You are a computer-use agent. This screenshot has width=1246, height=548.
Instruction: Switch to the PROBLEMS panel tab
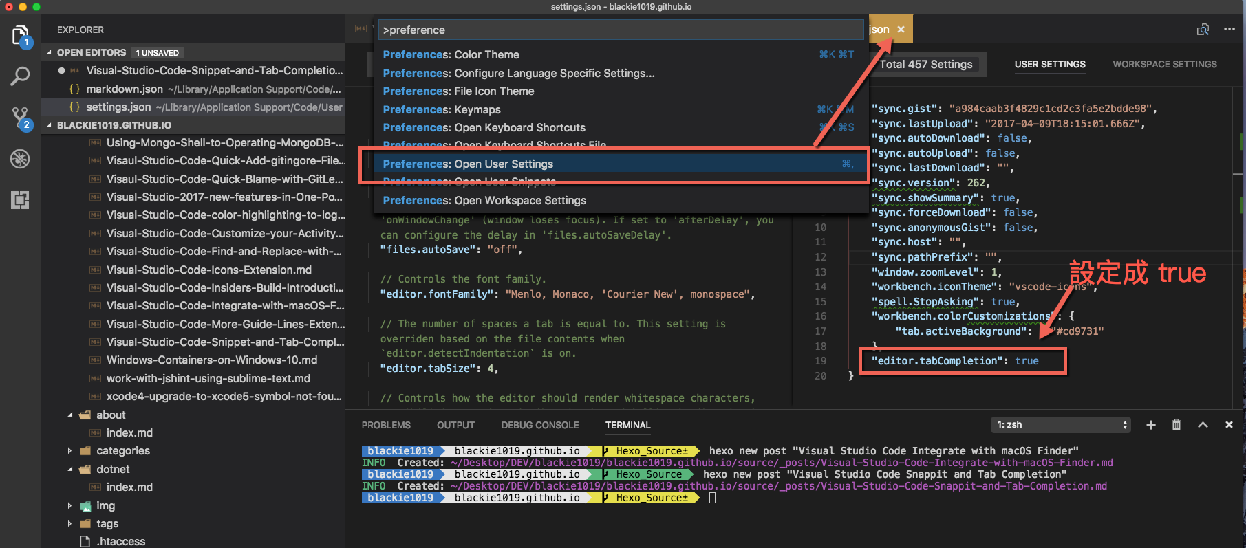(386, 425)
